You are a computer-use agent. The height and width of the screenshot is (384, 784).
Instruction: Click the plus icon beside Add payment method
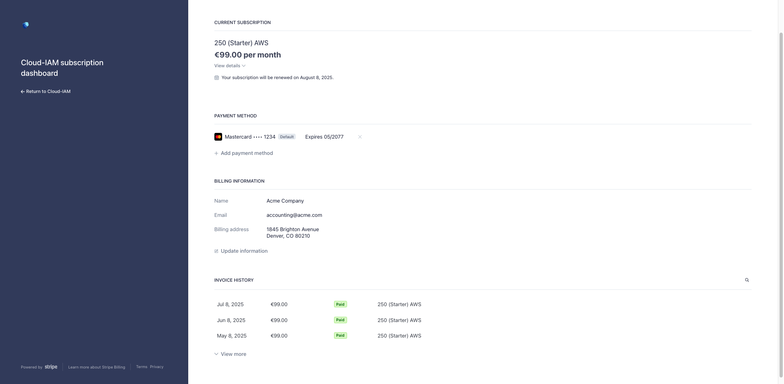216,153
